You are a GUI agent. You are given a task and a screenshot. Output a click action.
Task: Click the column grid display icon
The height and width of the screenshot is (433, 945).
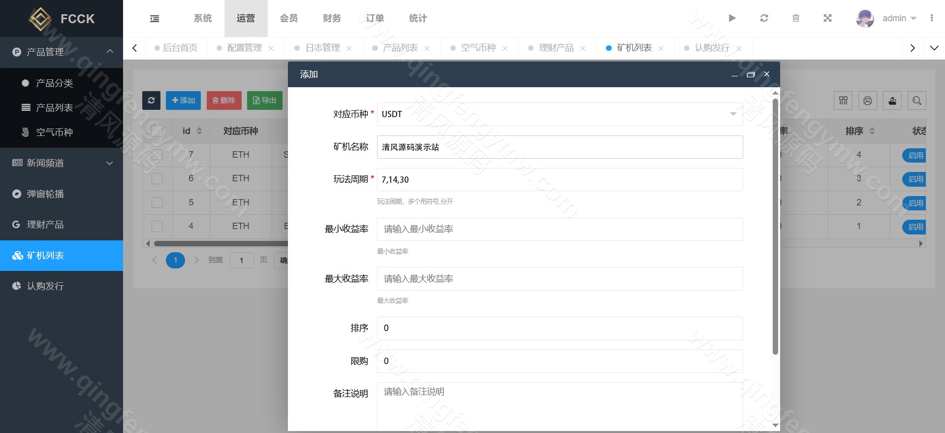click(x=843, y=100)
